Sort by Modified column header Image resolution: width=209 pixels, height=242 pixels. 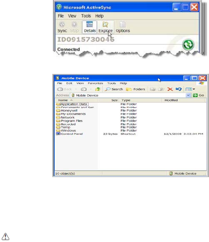[183, 100]
